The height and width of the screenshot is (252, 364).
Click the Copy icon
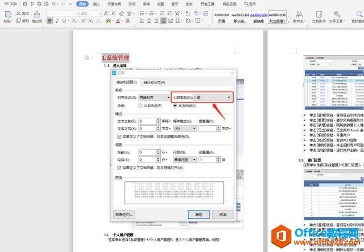[19, 20]
